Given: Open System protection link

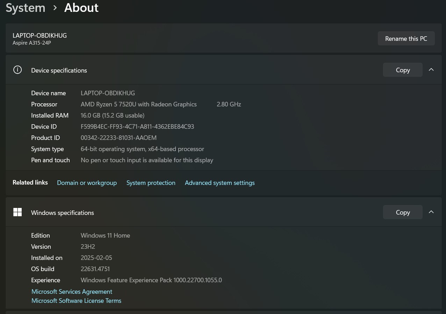Looking at the screenshot, I should click(151, 183).
